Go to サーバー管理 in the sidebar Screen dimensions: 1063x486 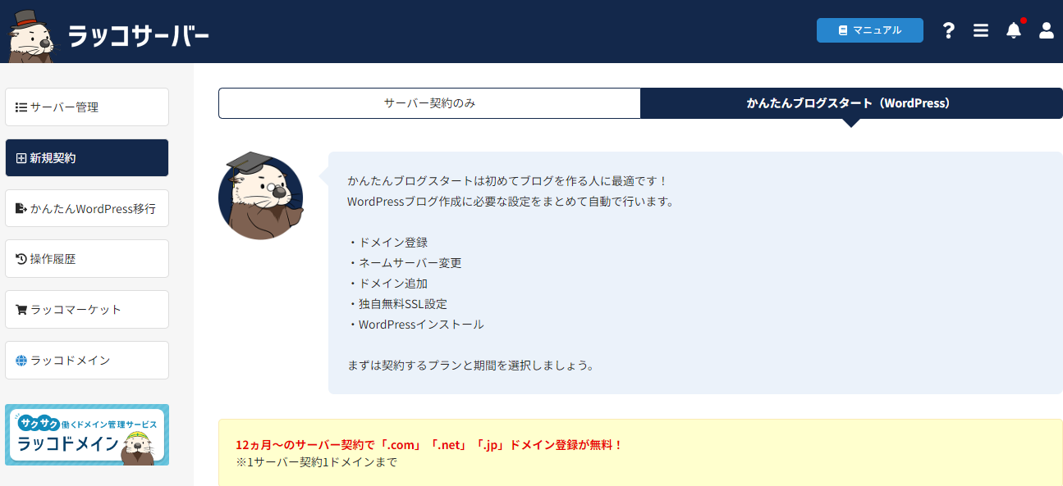pyautogui.click(x=87, y=107)
